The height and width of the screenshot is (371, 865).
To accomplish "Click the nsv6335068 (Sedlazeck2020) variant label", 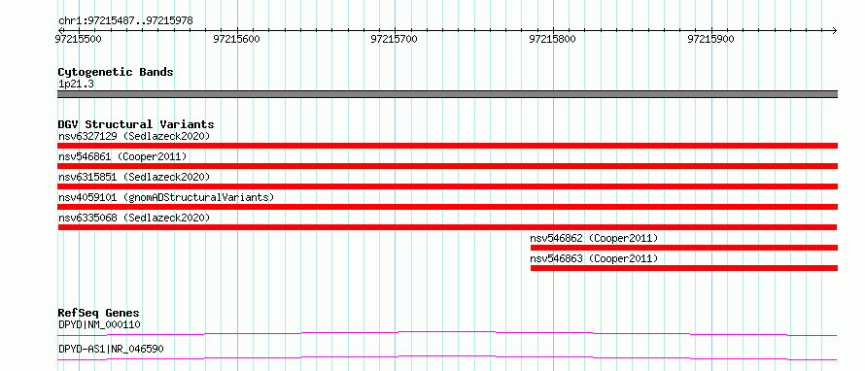I will tap(134, 218).
